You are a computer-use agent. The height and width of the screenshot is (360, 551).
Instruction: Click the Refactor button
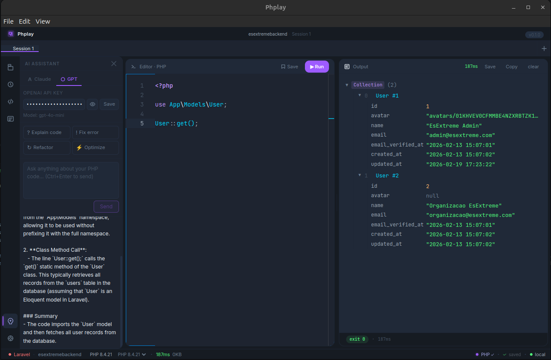(47, 147)
